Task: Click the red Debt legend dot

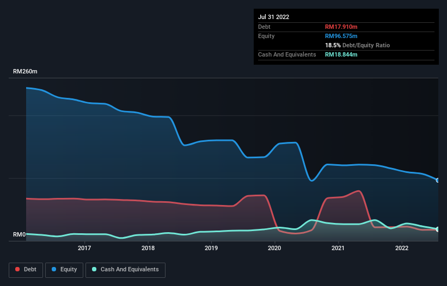Action: (17, 269)
